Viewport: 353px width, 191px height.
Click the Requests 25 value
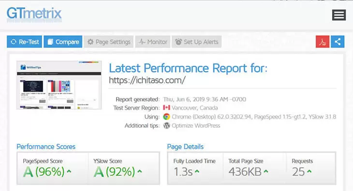(298, 172)
